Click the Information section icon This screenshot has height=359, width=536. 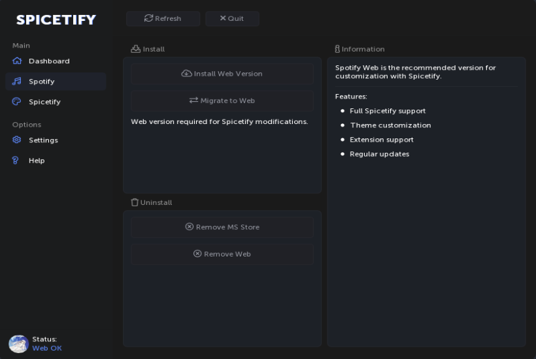pos(337,49)
